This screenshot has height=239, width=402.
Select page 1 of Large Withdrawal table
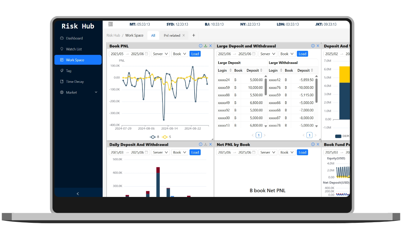pyautogui.click(x=309, y=135)
